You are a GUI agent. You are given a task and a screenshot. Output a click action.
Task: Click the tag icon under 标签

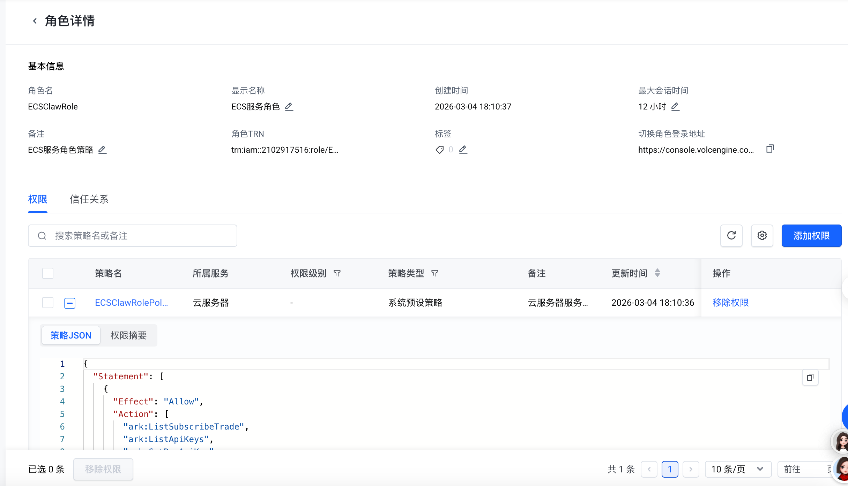pos(440,150)
